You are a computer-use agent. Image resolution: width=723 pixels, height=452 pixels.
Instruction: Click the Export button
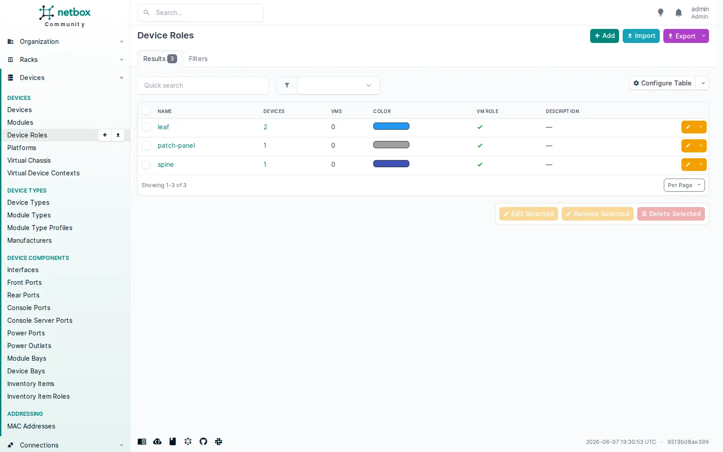point(681,36)
